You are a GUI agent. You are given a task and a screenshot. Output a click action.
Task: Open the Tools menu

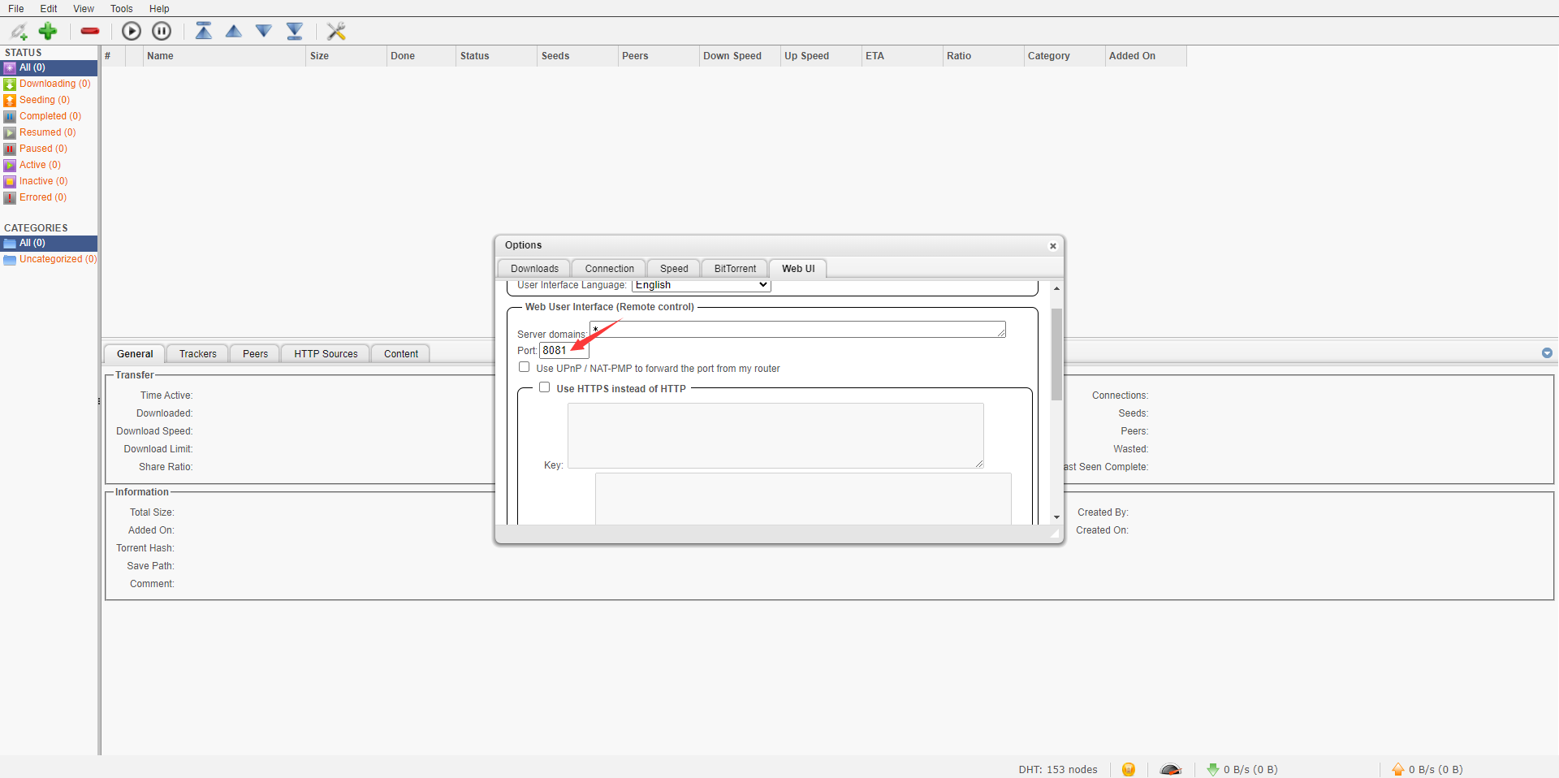point(122,9)
